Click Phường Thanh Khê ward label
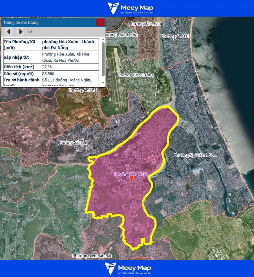This screenshot has height=277, width=254. click(x=121, y=35)
